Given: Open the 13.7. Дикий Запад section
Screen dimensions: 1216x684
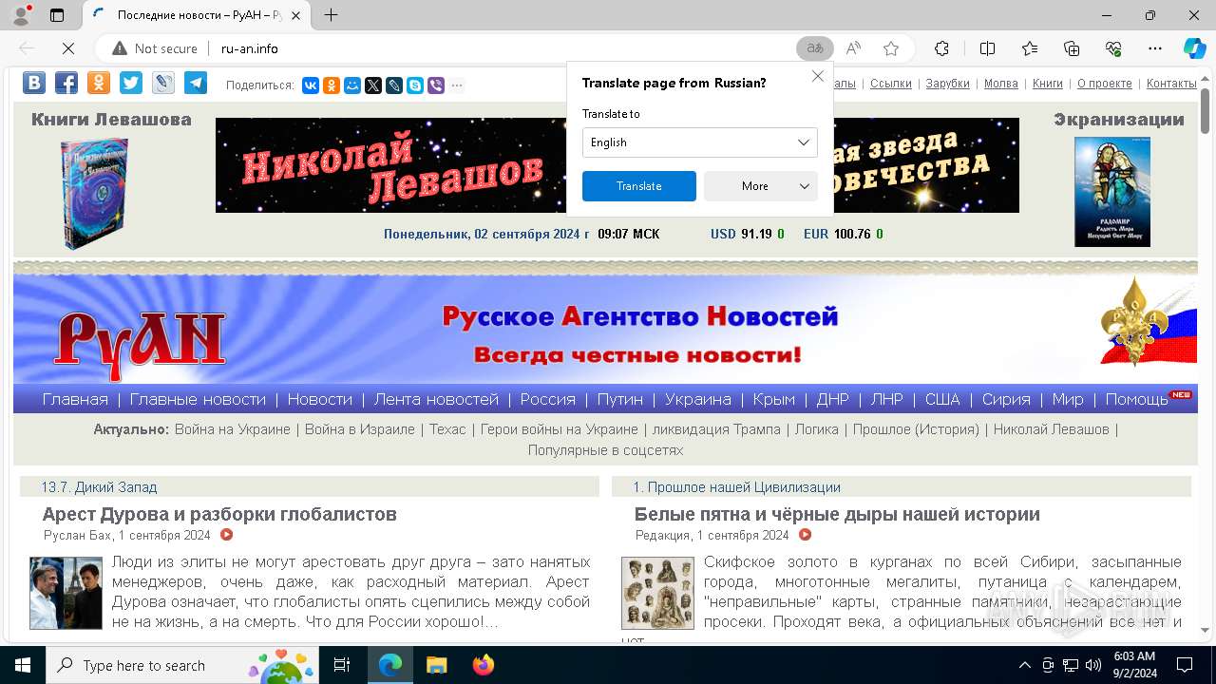Looking at the screenshot, I should pyautogui.click(x=99, y=487).
